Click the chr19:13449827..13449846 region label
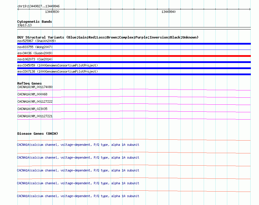Screen dimensions: 259x205 tap(38, 6)
